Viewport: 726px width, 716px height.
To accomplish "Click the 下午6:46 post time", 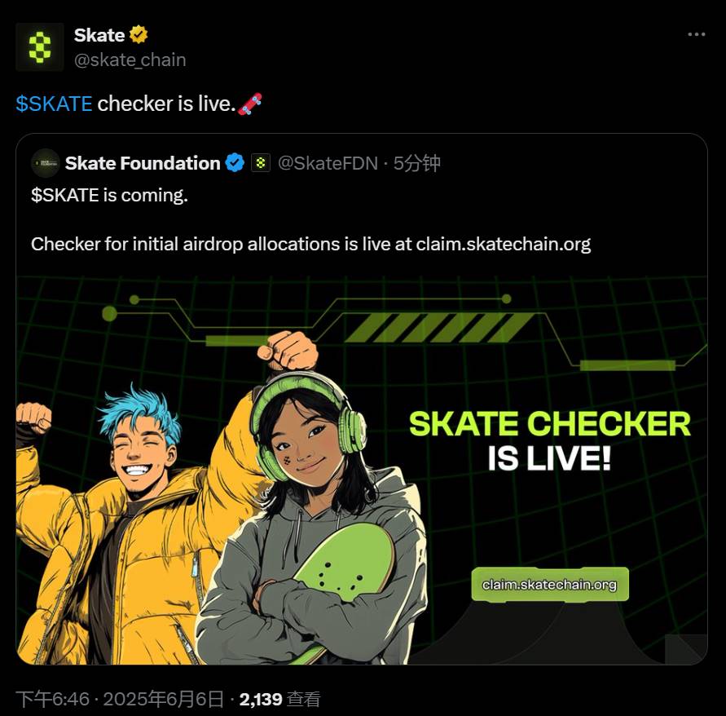I will point(52,699).
